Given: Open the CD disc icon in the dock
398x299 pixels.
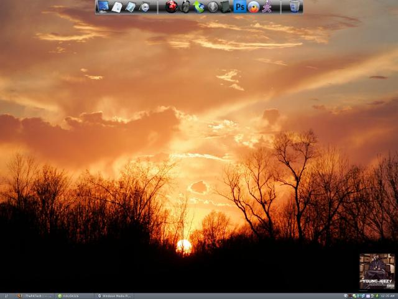Looking at the screenshot, I should pos(144,7).
